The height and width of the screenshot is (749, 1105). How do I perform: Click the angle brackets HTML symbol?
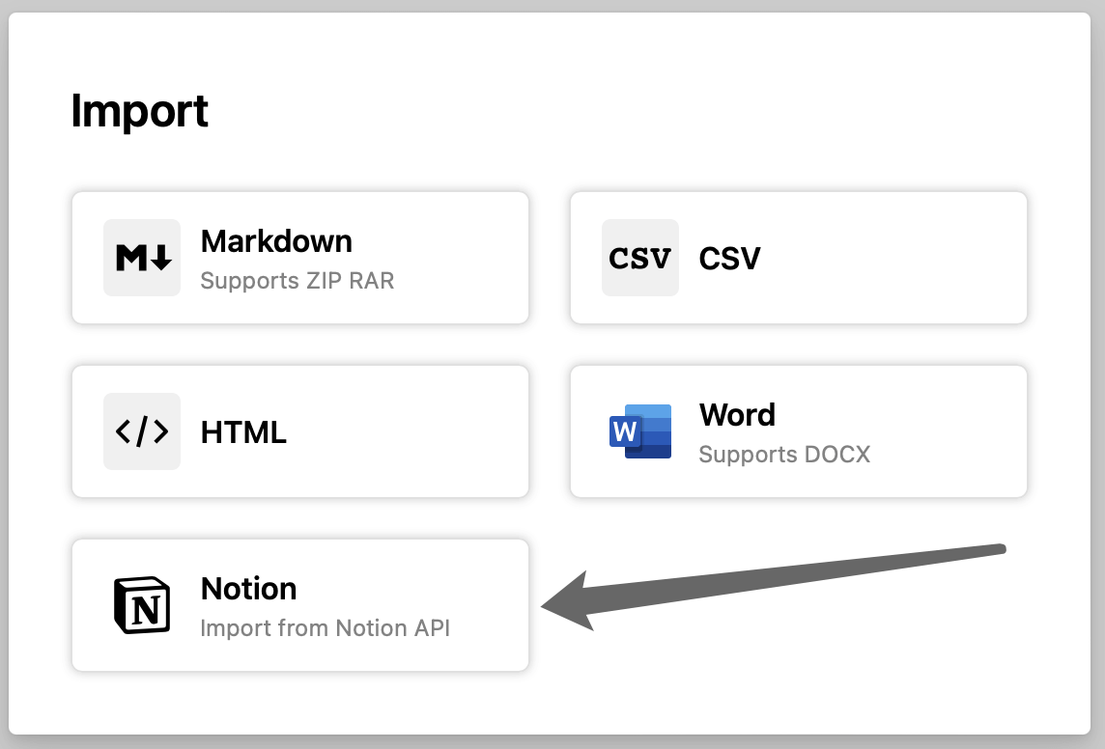(x=141, y=431)
